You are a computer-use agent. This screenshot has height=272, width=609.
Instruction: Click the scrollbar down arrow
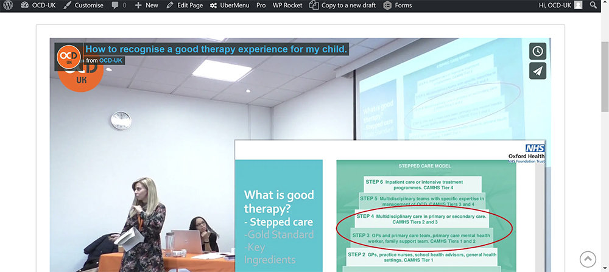coord(605,268)
